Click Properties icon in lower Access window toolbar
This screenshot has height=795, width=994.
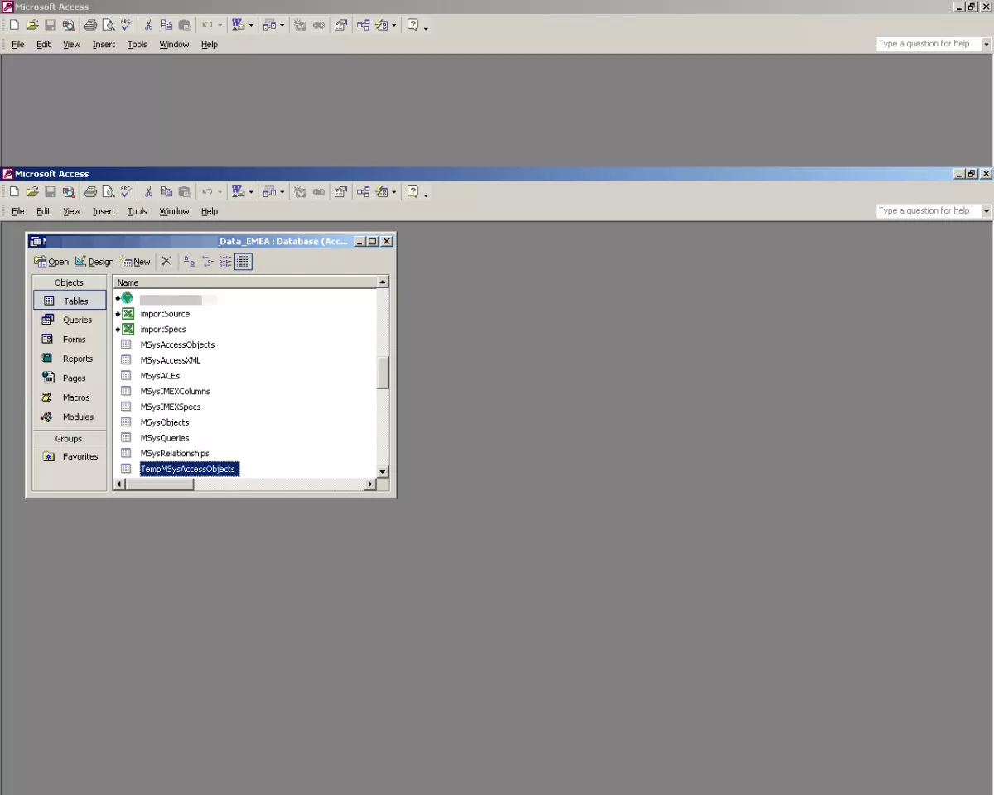tap(340, 192)
